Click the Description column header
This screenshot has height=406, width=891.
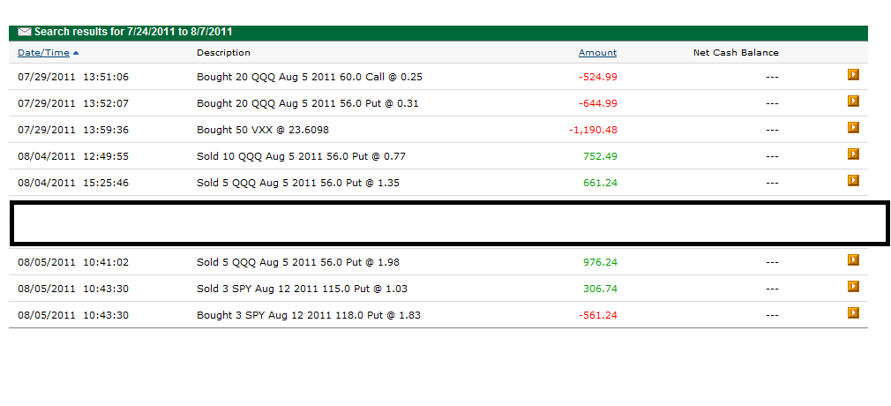tap(223, 53)
